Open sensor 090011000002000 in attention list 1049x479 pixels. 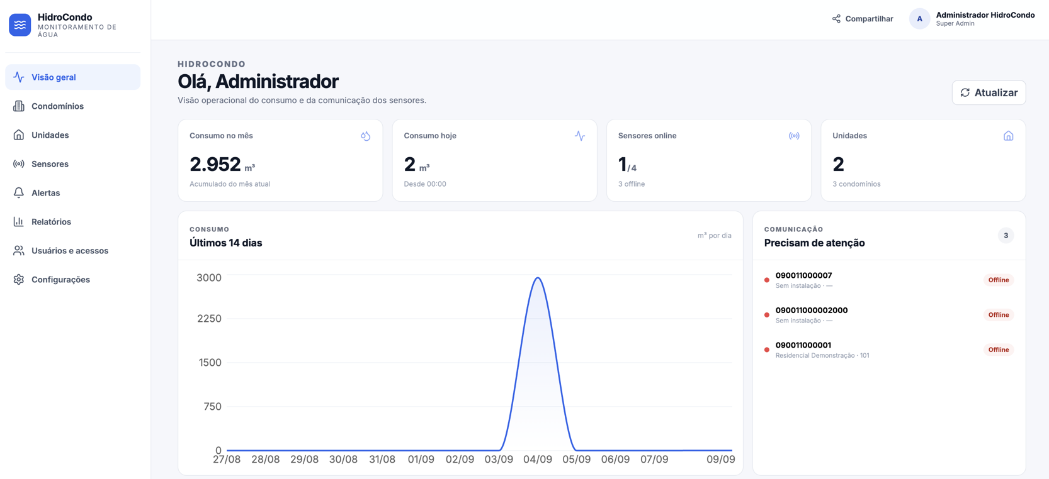889,315
